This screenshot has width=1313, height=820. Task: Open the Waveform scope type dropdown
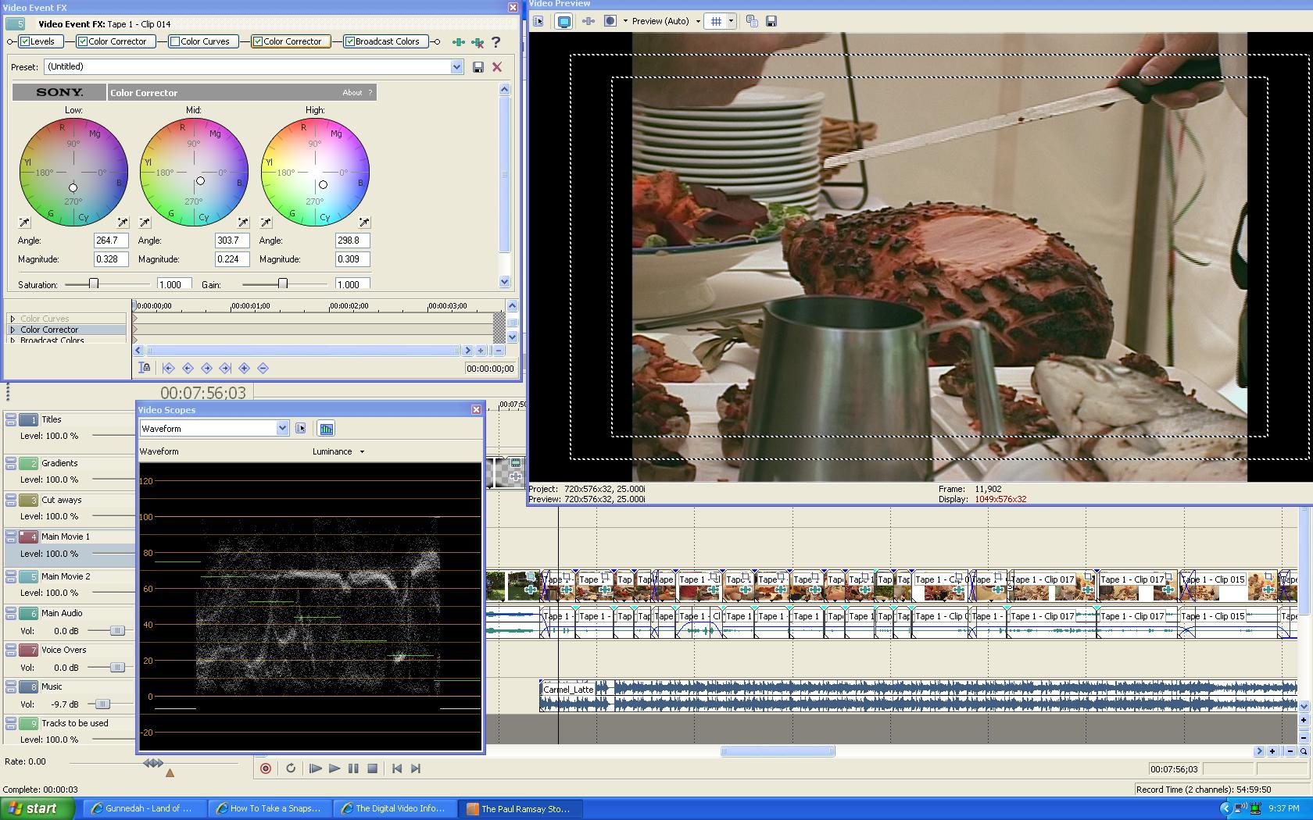(x=282, y=428)
